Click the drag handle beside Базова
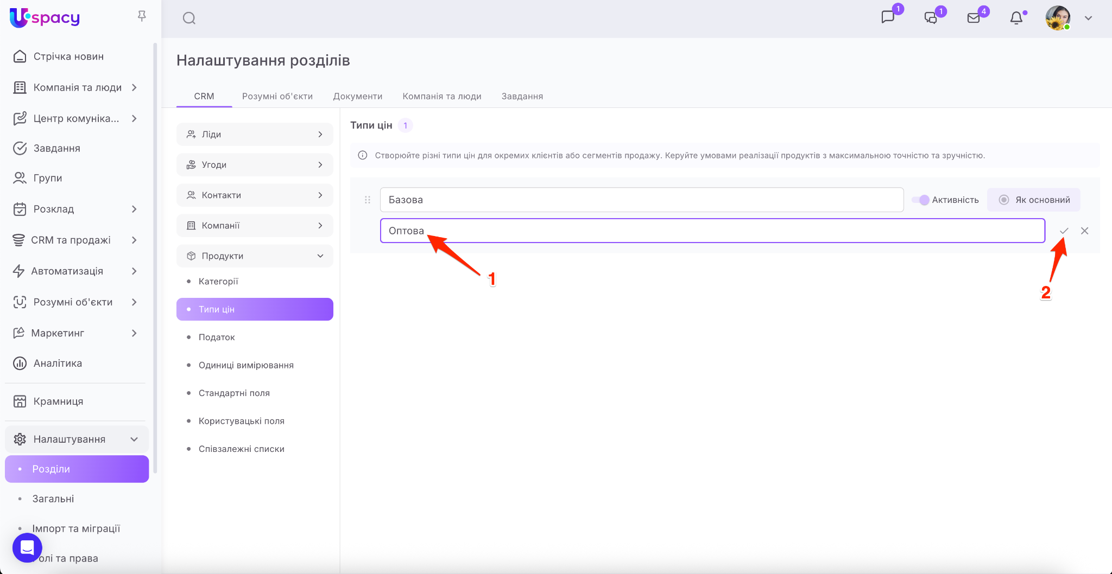 point(368,200)
